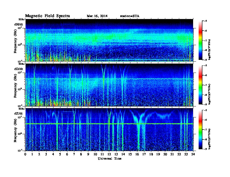Click the 10⁰ frequency tick of dZ/dt panel
The image size is (230, 177).
click(20, 134)
